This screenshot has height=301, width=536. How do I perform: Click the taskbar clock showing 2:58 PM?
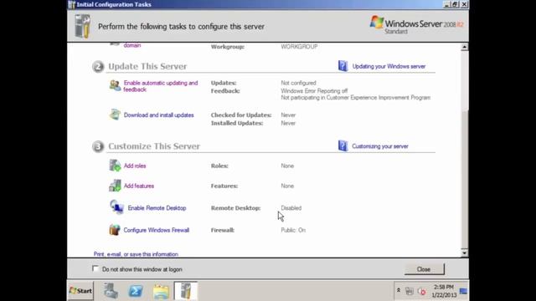pos(444,291)
